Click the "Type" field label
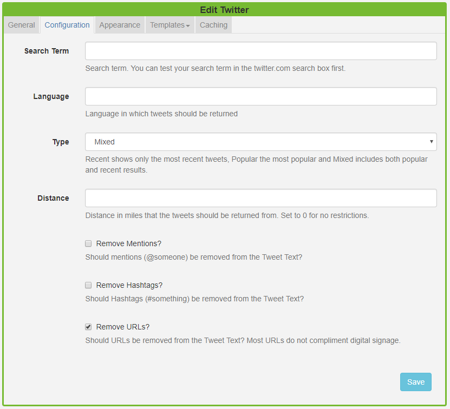The width and height of the screenshot is (450, 409). coord(61,142)
